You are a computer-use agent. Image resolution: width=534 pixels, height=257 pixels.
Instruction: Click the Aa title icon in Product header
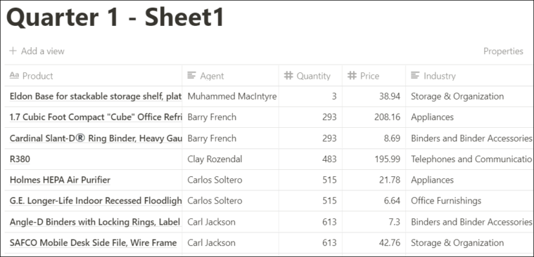pyautogui.click(x=14, y=75)
